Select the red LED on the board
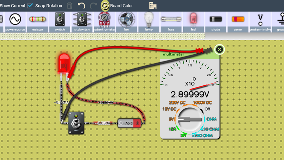This screenshot has width=284, height=160. (64, 63)
